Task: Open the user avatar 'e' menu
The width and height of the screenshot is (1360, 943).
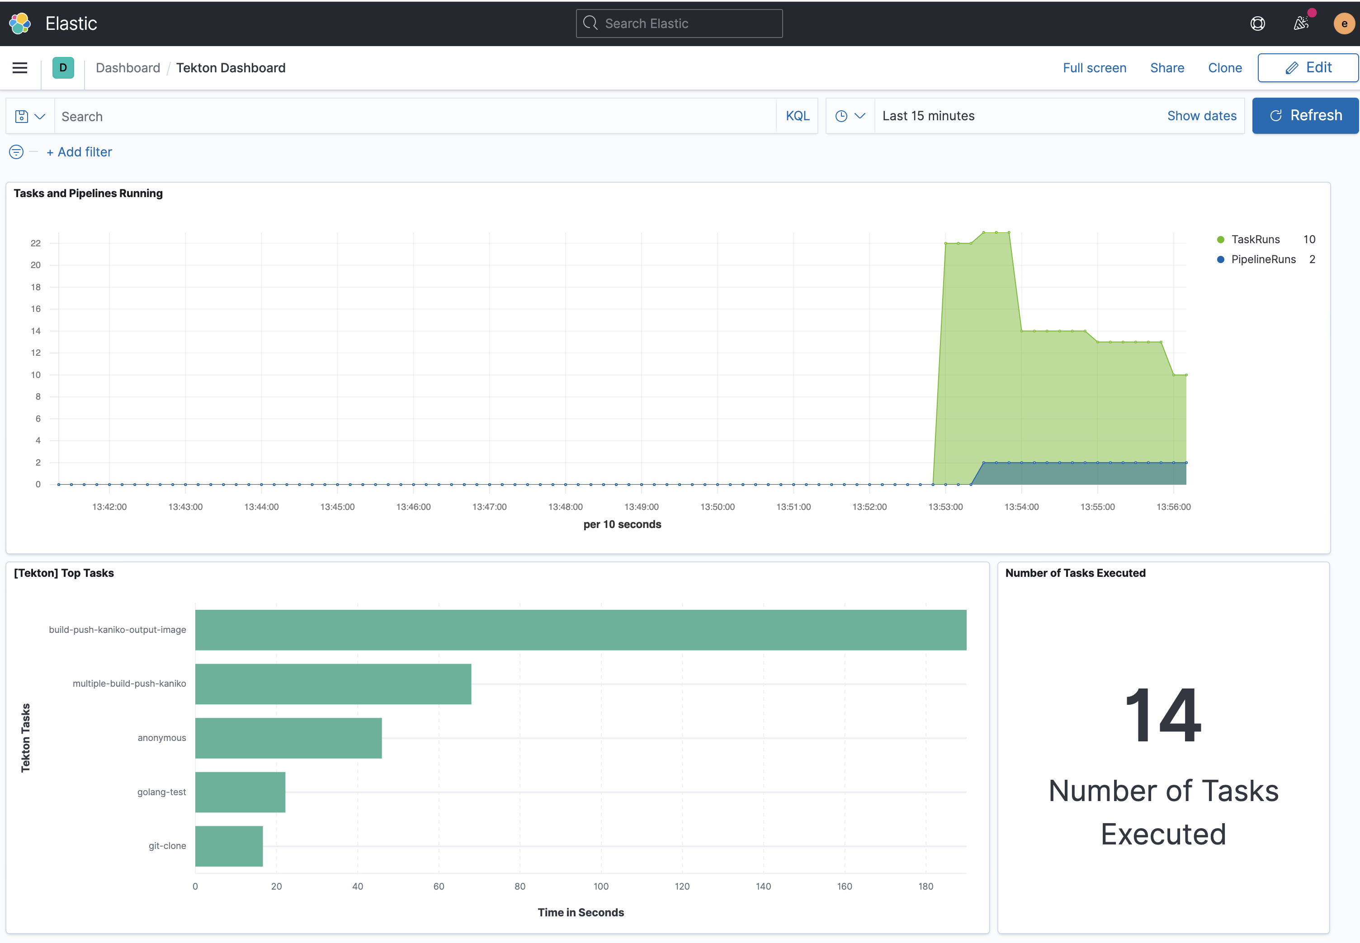Action: [x=1344, y=24]
